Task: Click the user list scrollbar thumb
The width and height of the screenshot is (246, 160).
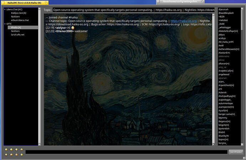Action: tap(242, 20)
